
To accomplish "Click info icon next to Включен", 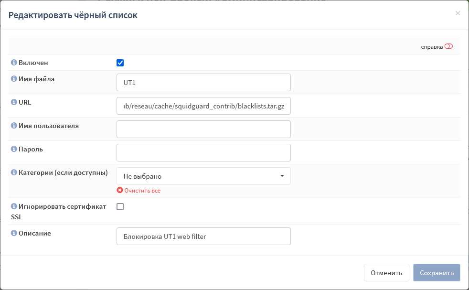I will coord(14,63).
